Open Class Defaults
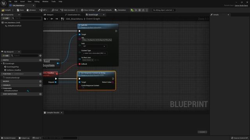The image size is (250, 140). pyautogui.click(x=105, y=10)
